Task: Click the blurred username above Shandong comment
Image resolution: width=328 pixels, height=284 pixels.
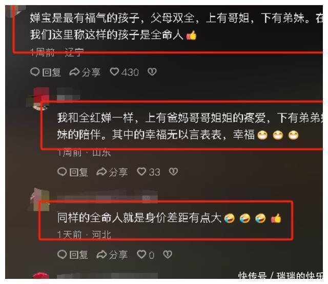Action: [x=68, y=95]
